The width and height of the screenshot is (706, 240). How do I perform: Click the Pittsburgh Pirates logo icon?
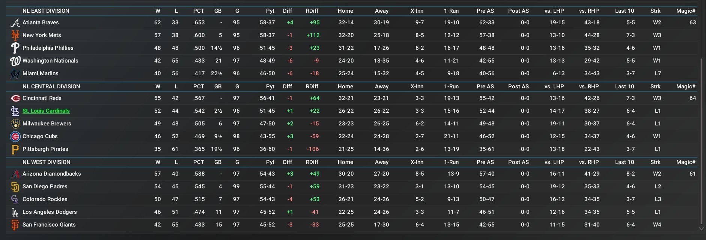point(15,149)
